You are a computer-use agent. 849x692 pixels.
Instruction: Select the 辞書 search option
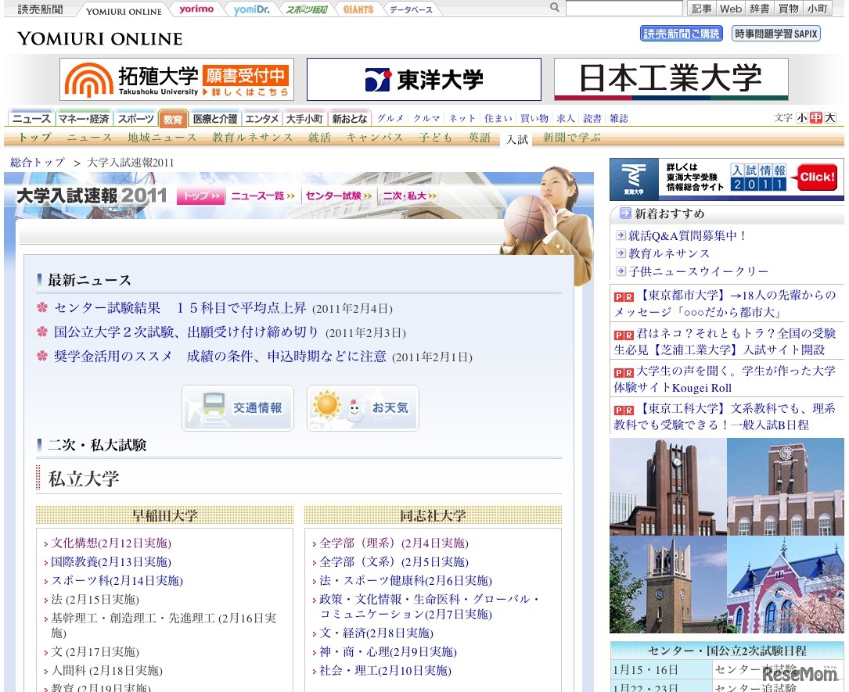pos(759,8)
